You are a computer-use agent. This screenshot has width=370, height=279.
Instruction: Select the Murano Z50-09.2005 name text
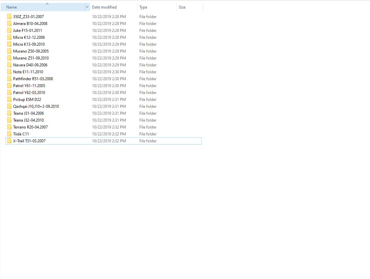31,51
